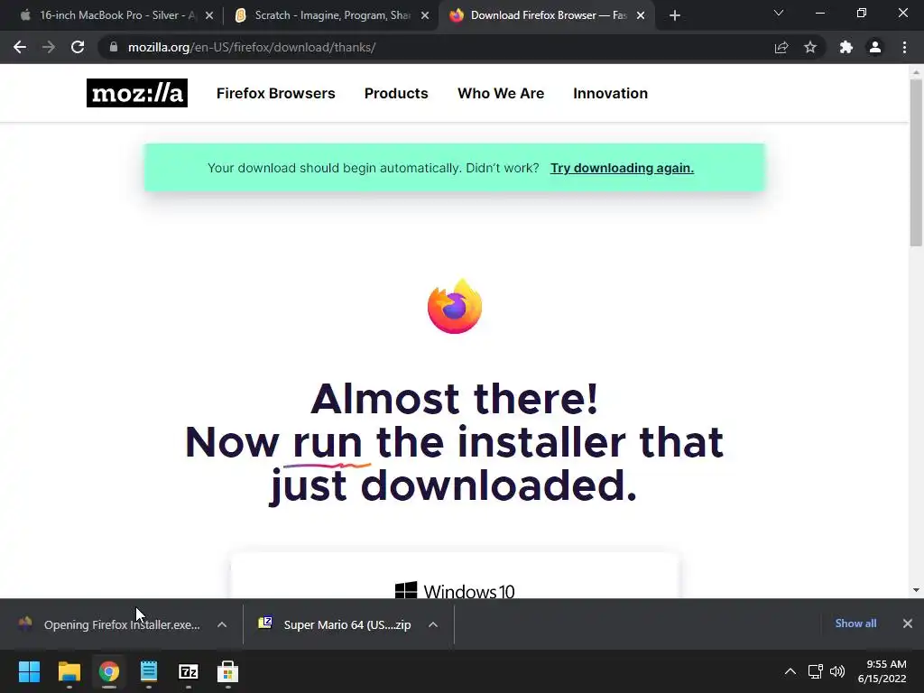924x693 pixels.
Task: Open the clock and date panel
Action: click(x=882, y=671)
